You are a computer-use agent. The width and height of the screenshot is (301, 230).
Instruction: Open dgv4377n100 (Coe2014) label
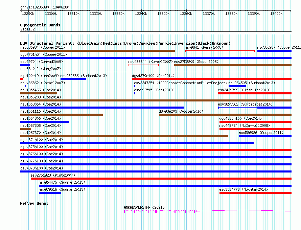(42, 161)
